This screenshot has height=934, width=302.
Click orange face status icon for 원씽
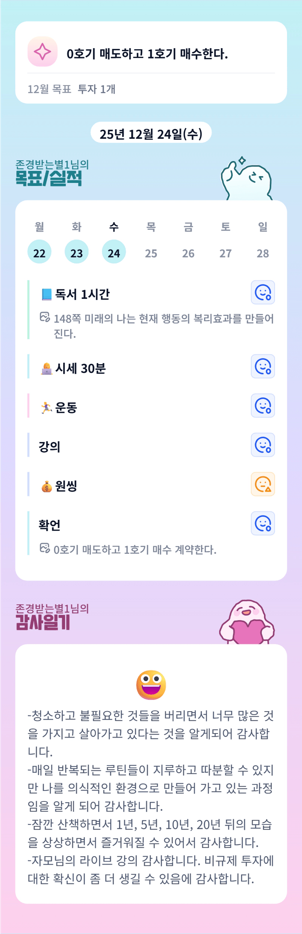pos(263,484)
